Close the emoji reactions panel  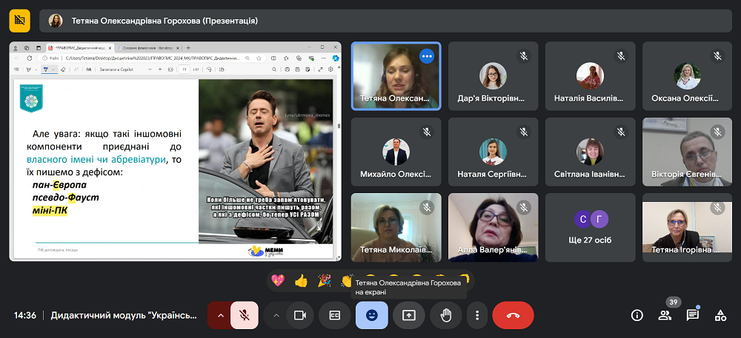click(371, 315)
